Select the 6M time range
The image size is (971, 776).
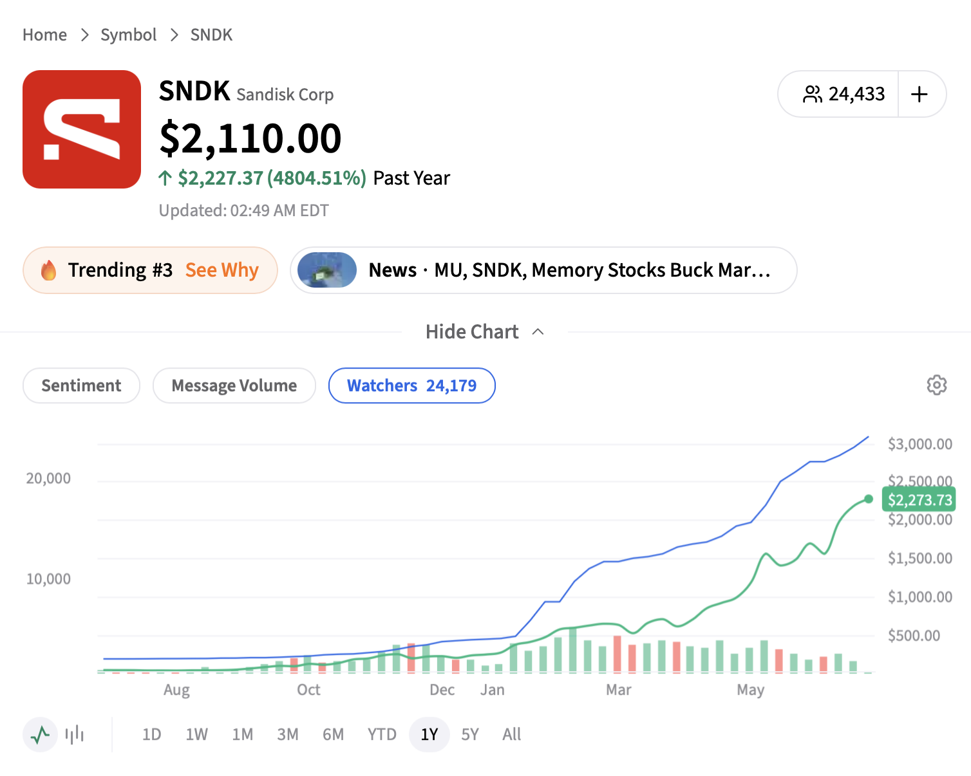coord(334,734)
